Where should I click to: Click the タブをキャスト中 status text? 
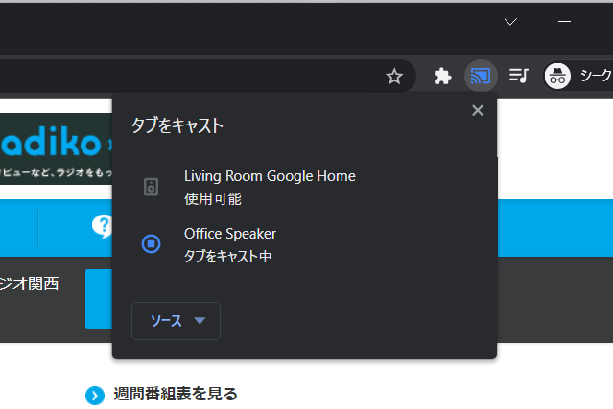(x=228, y=257)
